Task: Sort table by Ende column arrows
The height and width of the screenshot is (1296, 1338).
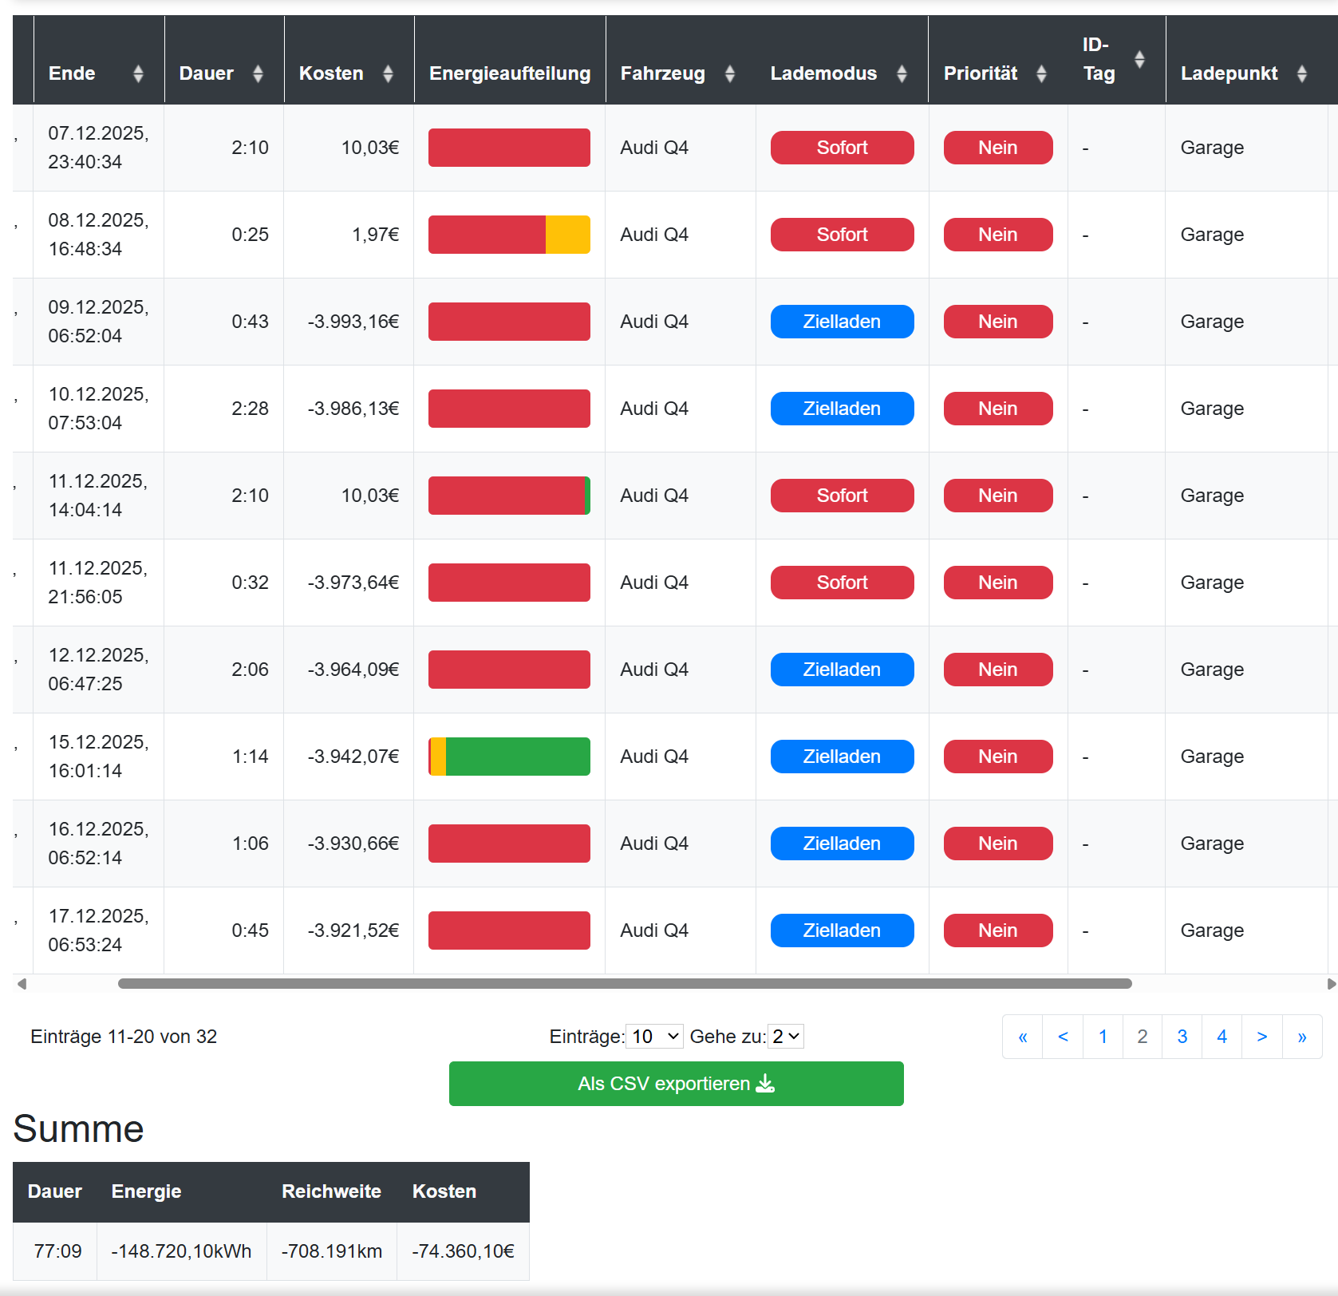Action: tap(138, 73)
